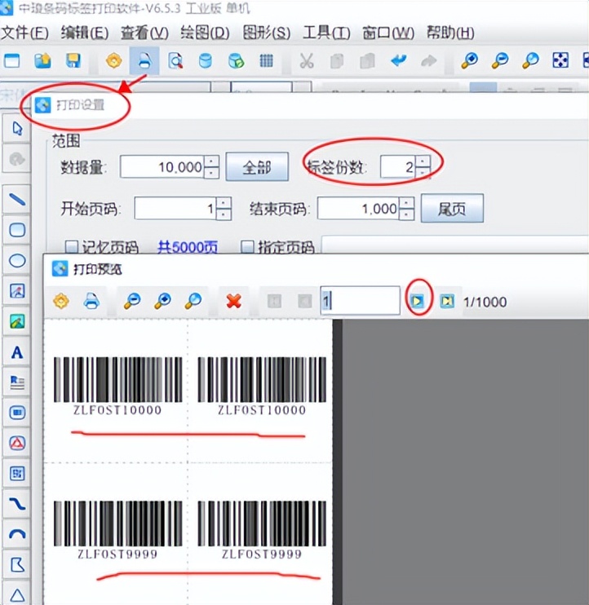589x605 pixels.
Task: Zoom in within print preview toolbar
Action: tap(162, 301)
